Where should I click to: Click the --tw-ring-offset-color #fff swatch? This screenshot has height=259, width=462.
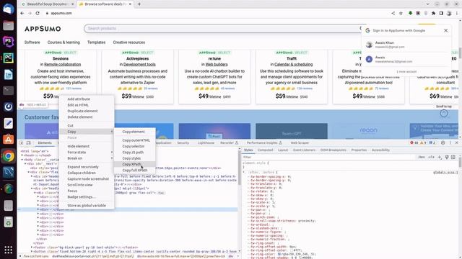(x=292, y=250)
